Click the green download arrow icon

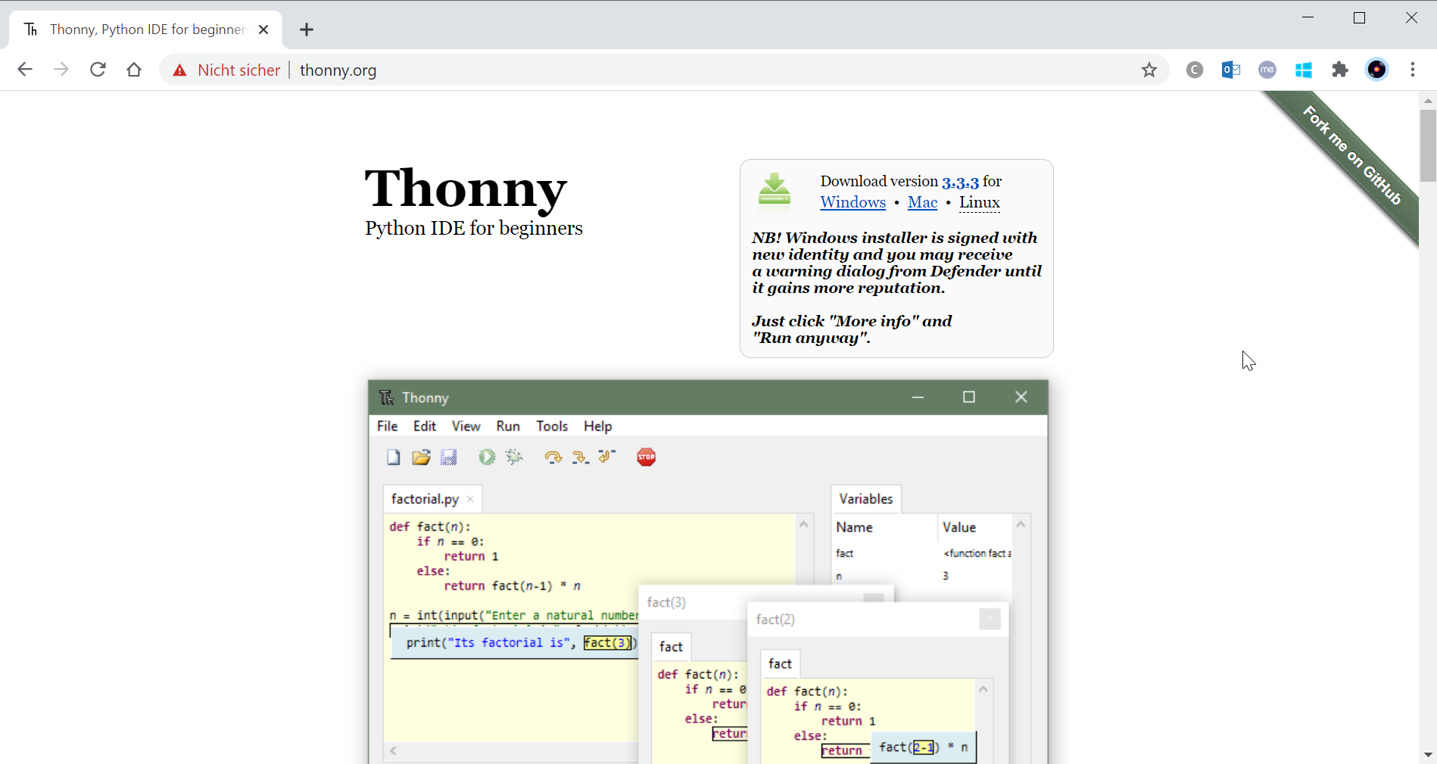[x=775, y=189]
